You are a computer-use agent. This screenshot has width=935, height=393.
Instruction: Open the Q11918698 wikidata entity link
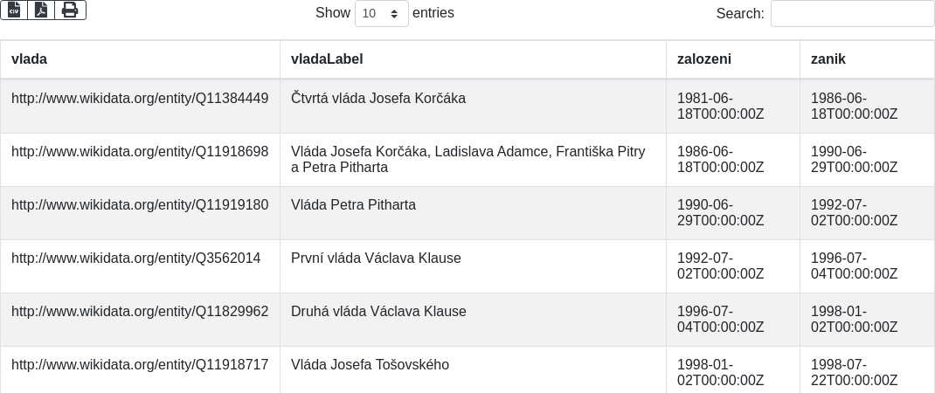pos(140,152)
